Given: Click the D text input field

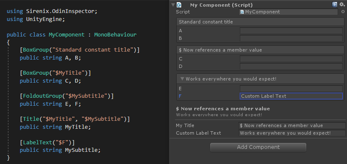Looking at the screenshot, I should click(x=291, y=66).
